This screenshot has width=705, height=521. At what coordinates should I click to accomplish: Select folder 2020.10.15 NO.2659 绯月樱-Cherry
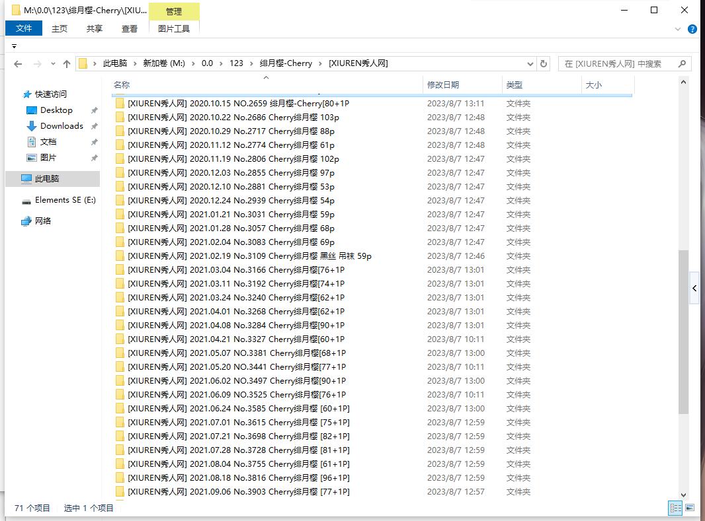pos(238,103)
